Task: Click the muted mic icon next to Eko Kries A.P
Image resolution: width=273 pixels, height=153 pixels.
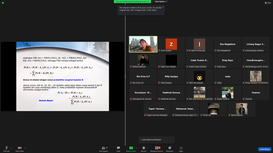Action: 131,83
